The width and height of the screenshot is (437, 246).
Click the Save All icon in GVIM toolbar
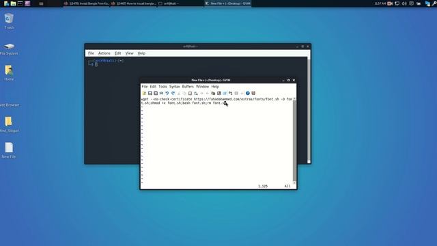tap(156, 93)
